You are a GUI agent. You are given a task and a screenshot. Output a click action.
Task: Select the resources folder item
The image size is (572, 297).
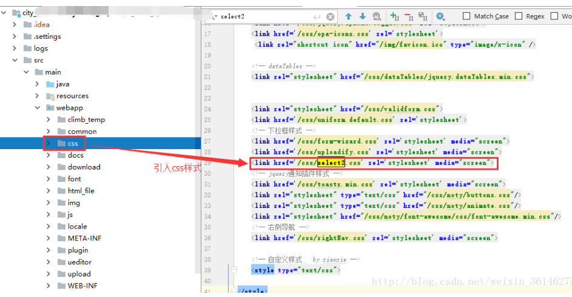coord(72,96)
